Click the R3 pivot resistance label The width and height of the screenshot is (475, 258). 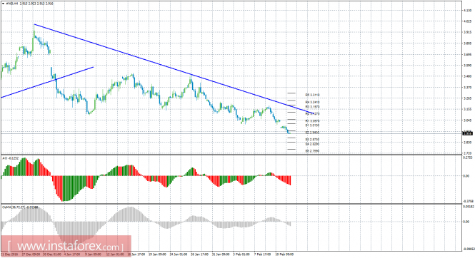312,107
